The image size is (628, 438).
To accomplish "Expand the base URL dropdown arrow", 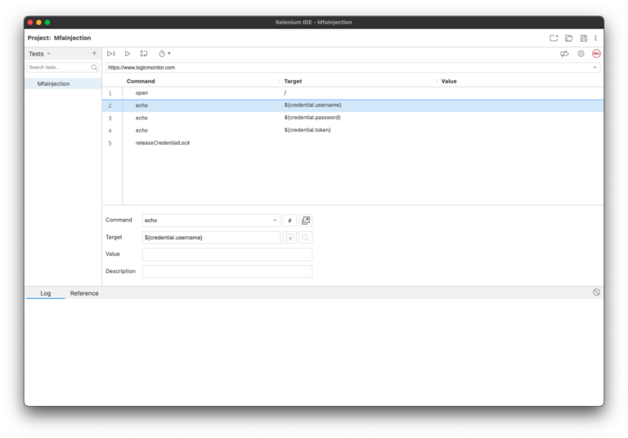I will point(594,67).
